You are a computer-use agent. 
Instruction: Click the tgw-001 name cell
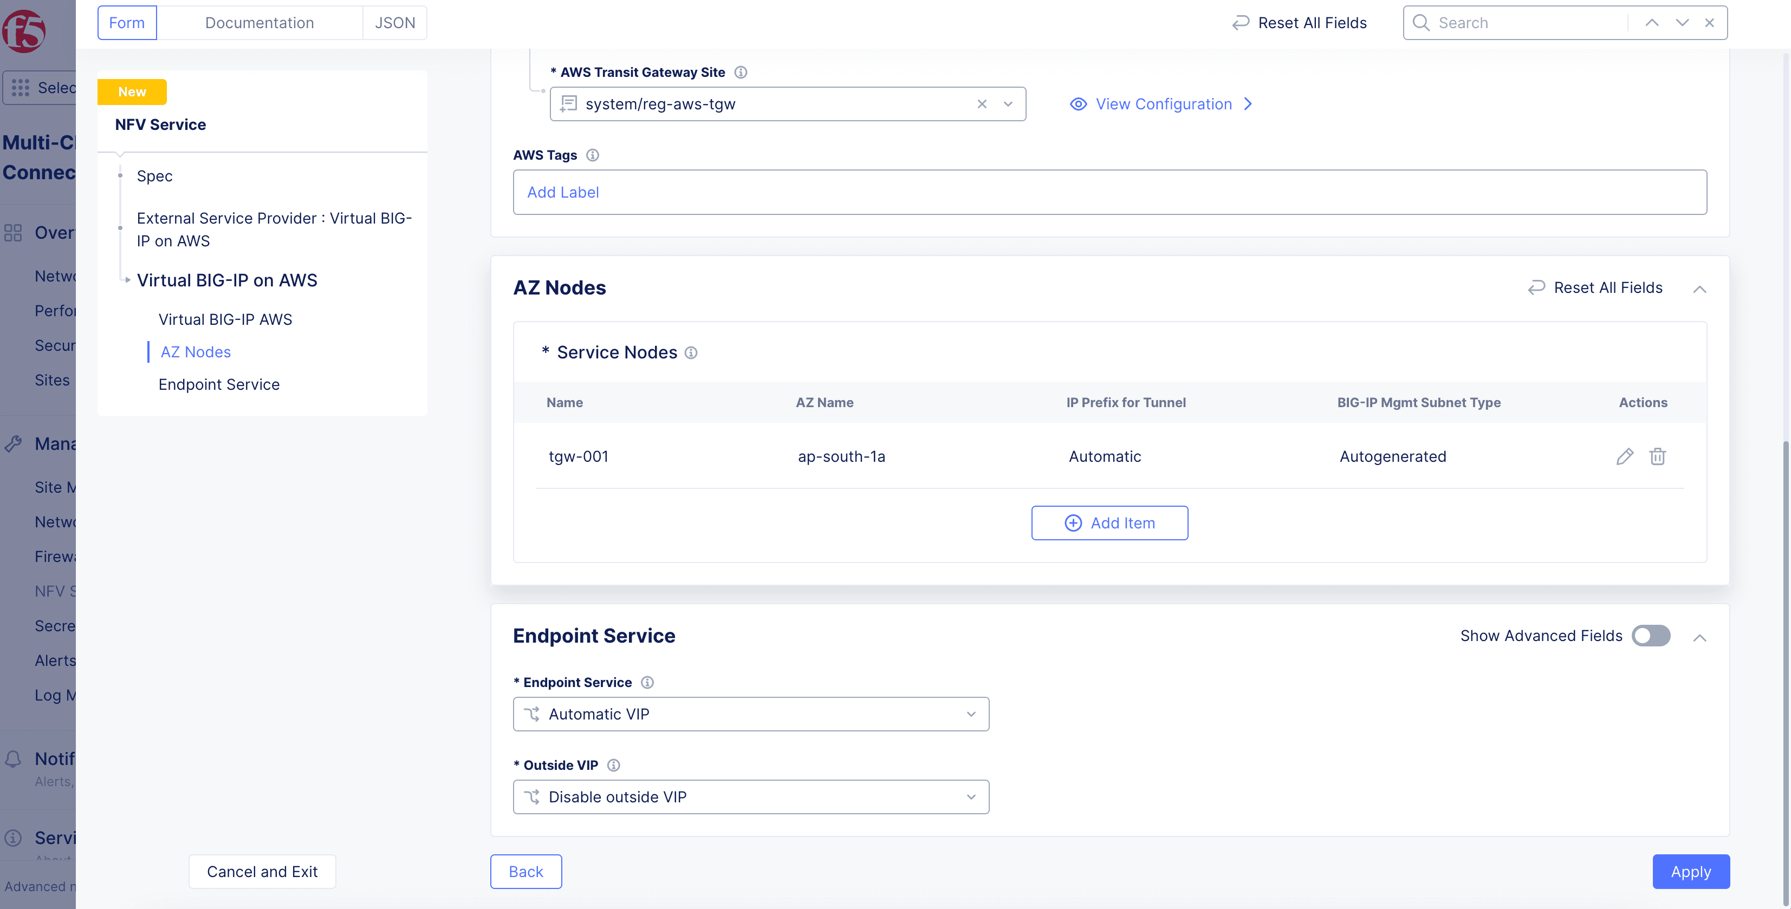pos(579,456)
